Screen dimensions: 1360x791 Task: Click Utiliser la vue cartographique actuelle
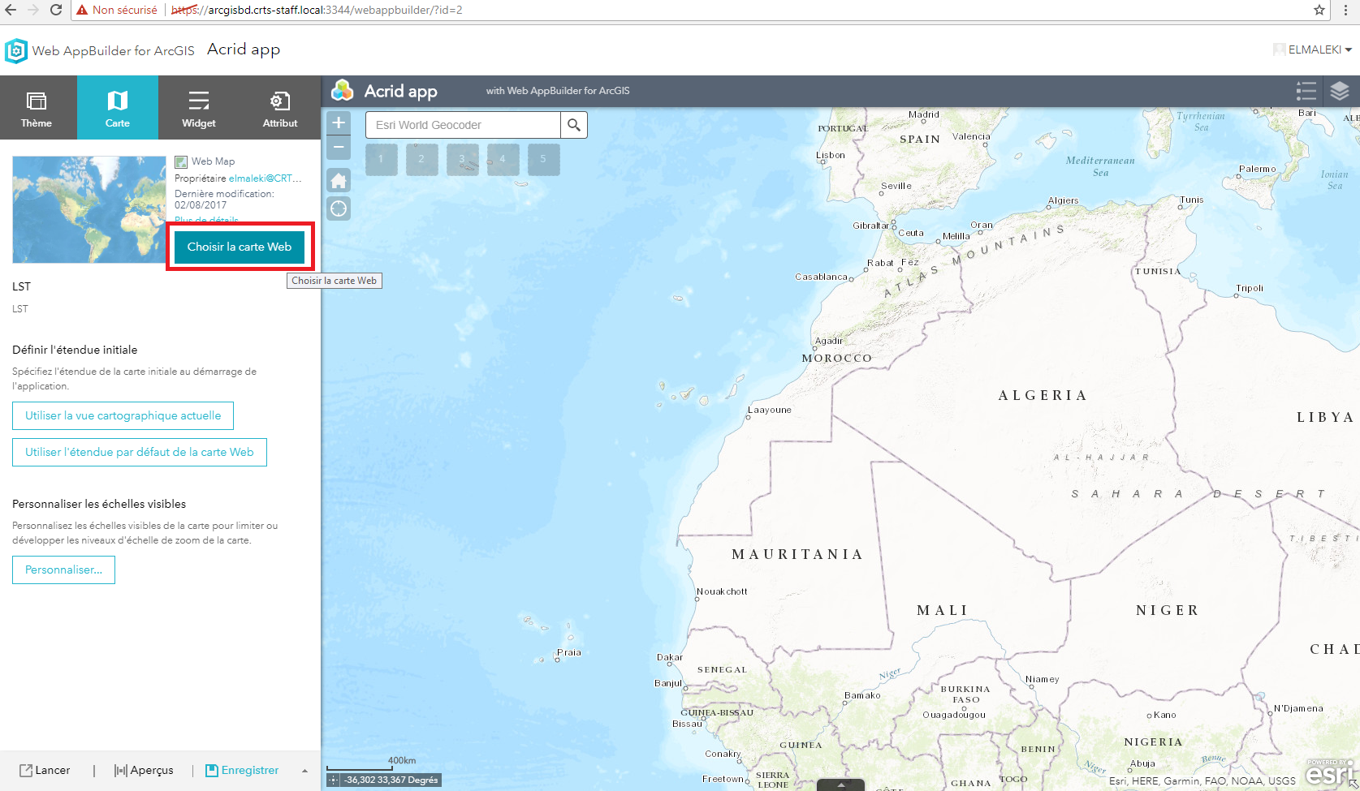point(123,415)
